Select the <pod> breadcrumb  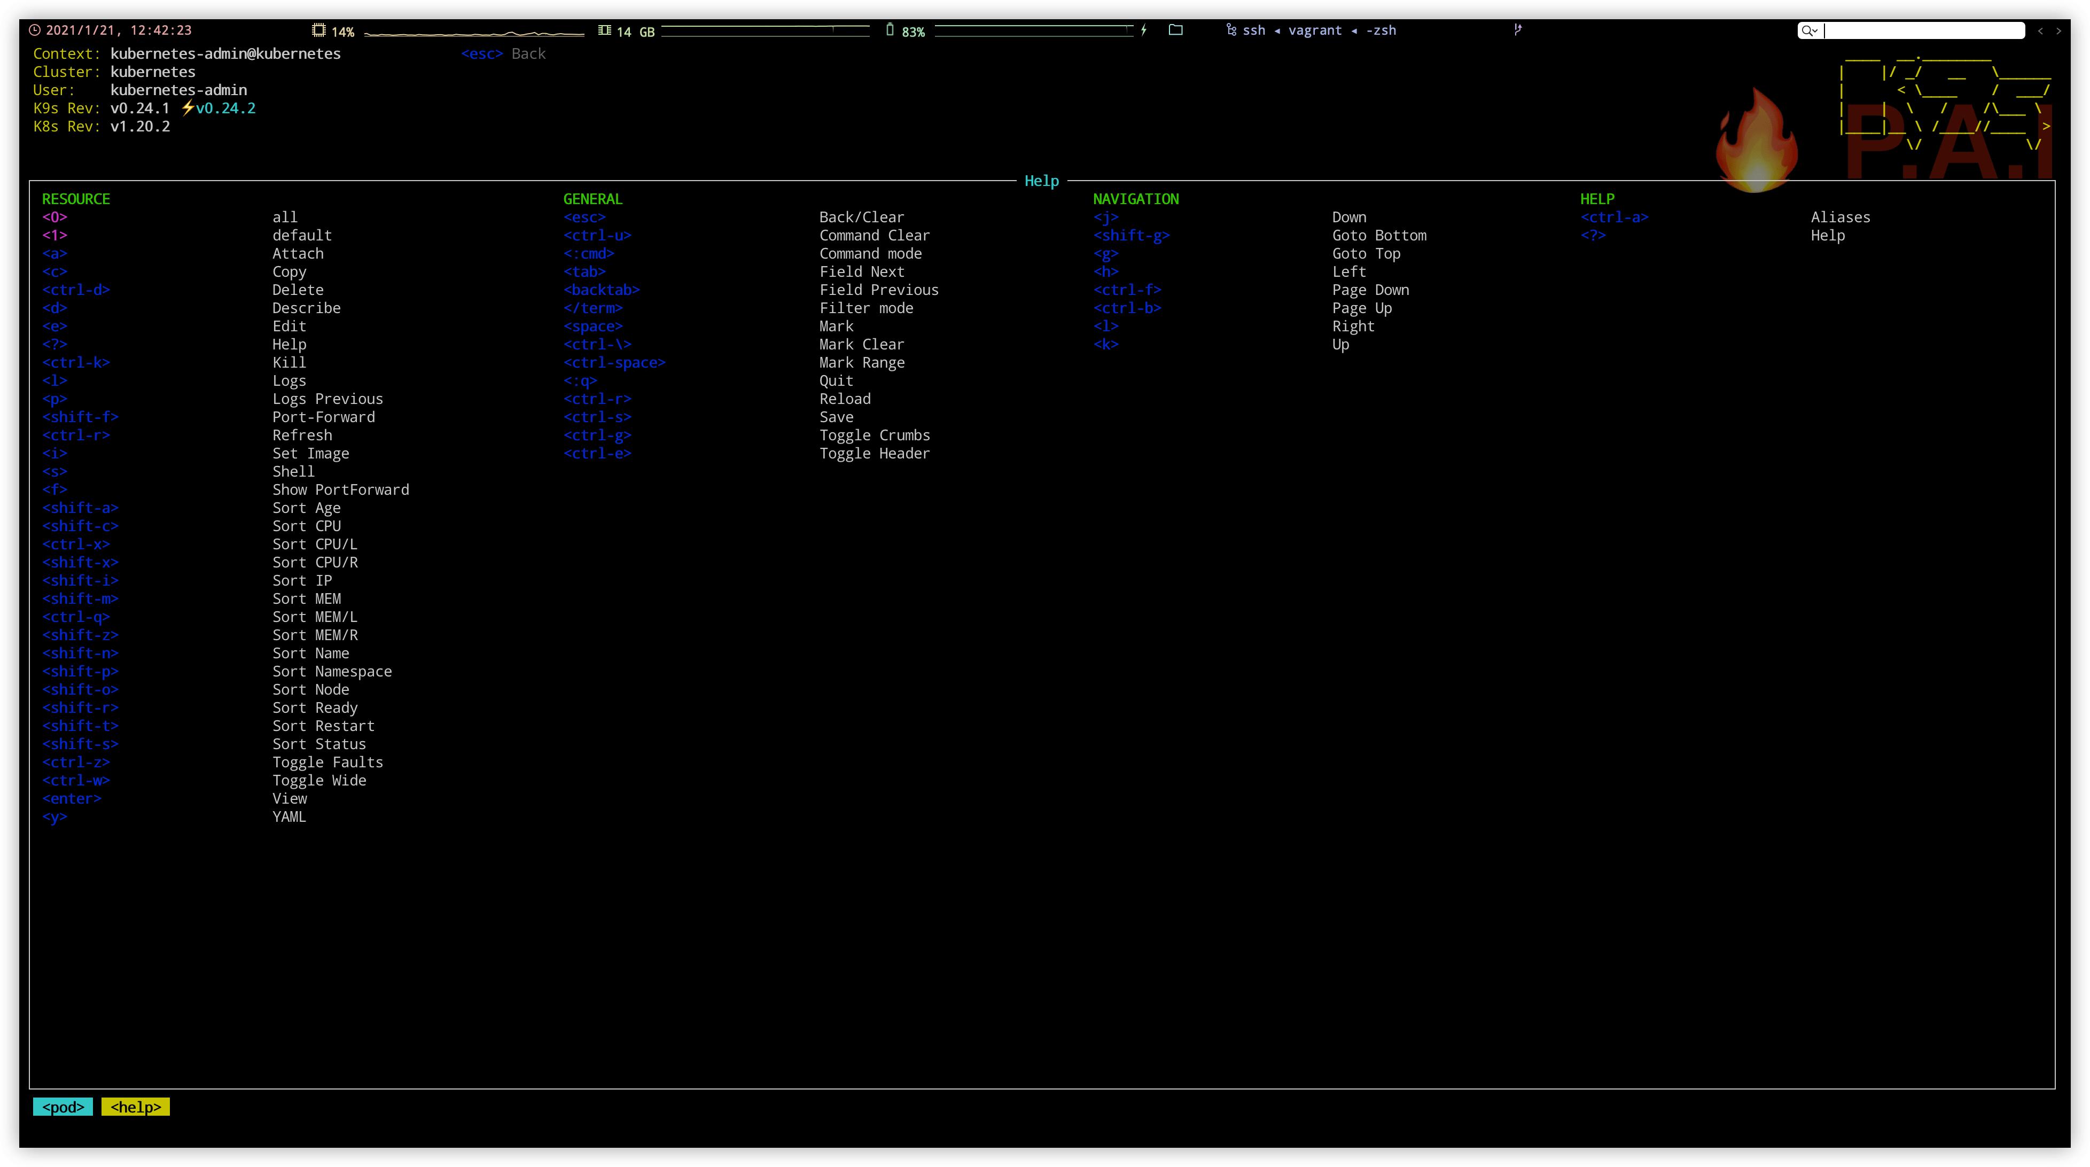[63, 1107]
